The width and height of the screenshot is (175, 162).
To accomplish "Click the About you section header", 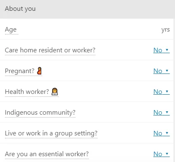I will (x=20, y=9).
